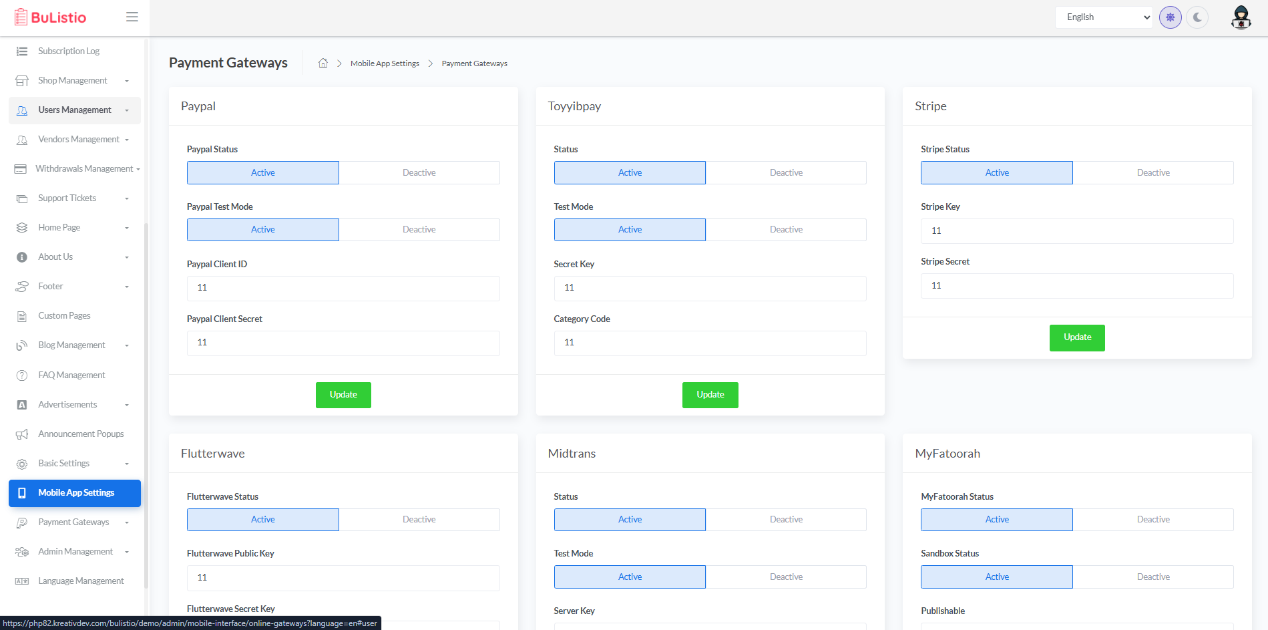The height and width of the screenshot is (630, 1268).
Task: Toggle the hamburger sidebar menu icon
Action: (x=132, y=17)
